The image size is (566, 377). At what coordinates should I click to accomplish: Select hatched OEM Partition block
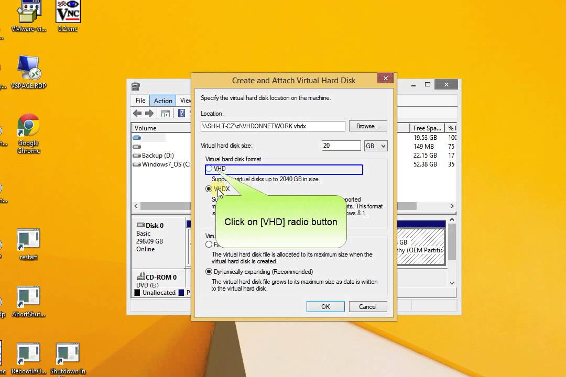[421, 247]
